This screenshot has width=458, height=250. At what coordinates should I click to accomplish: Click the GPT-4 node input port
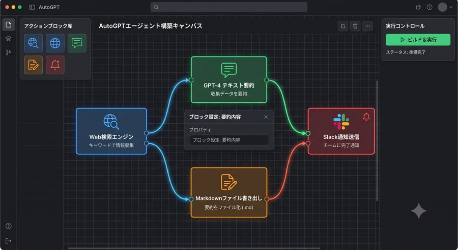pyautogui.click(x=191, y=80)
